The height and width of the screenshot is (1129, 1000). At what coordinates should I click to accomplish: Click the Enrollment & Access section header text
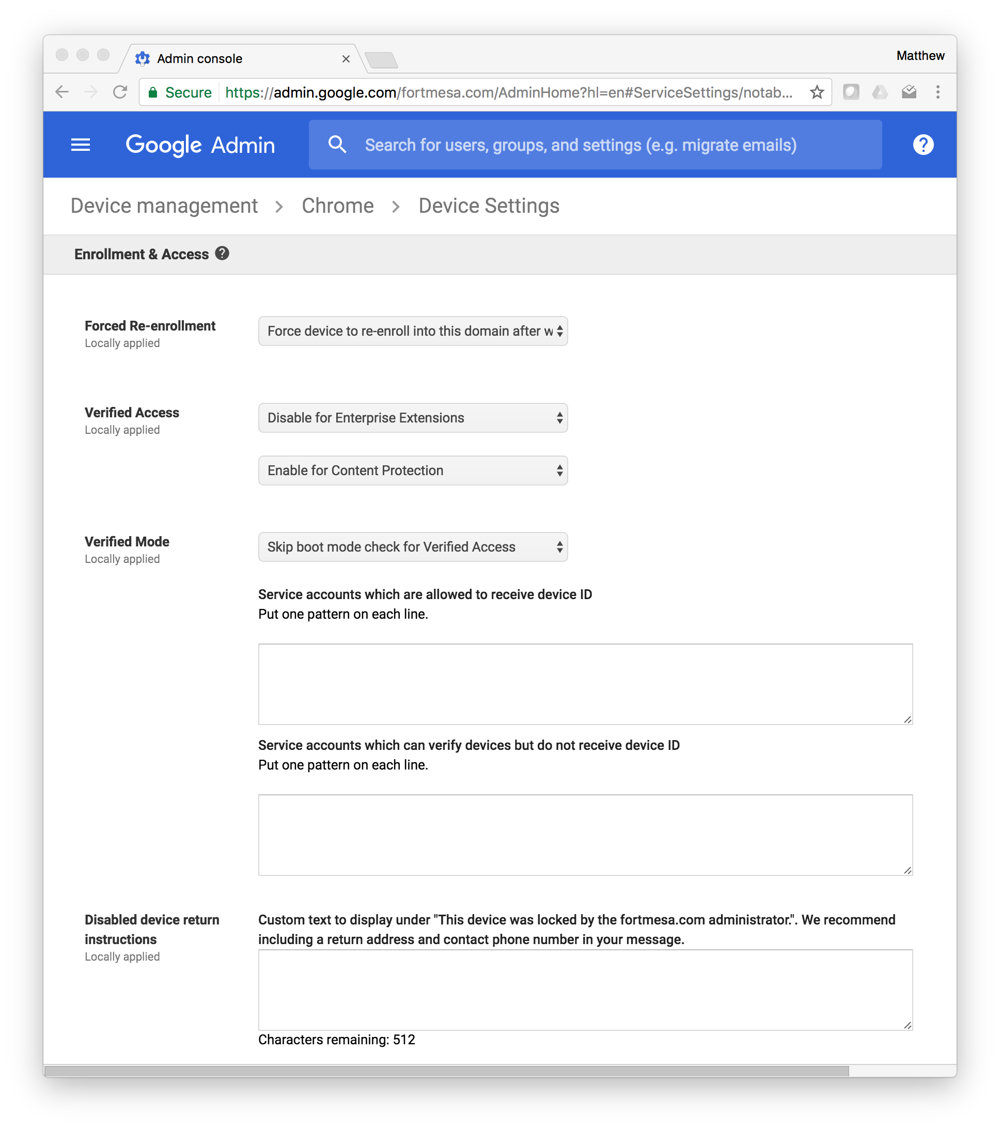(142, 254)
